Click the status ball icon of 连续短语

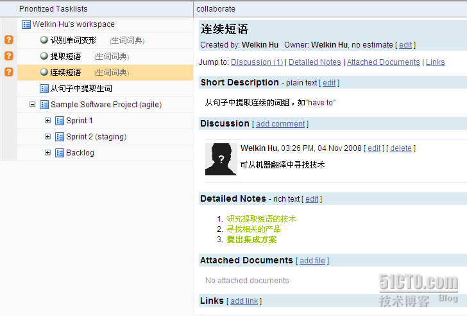tap(44, 72)
